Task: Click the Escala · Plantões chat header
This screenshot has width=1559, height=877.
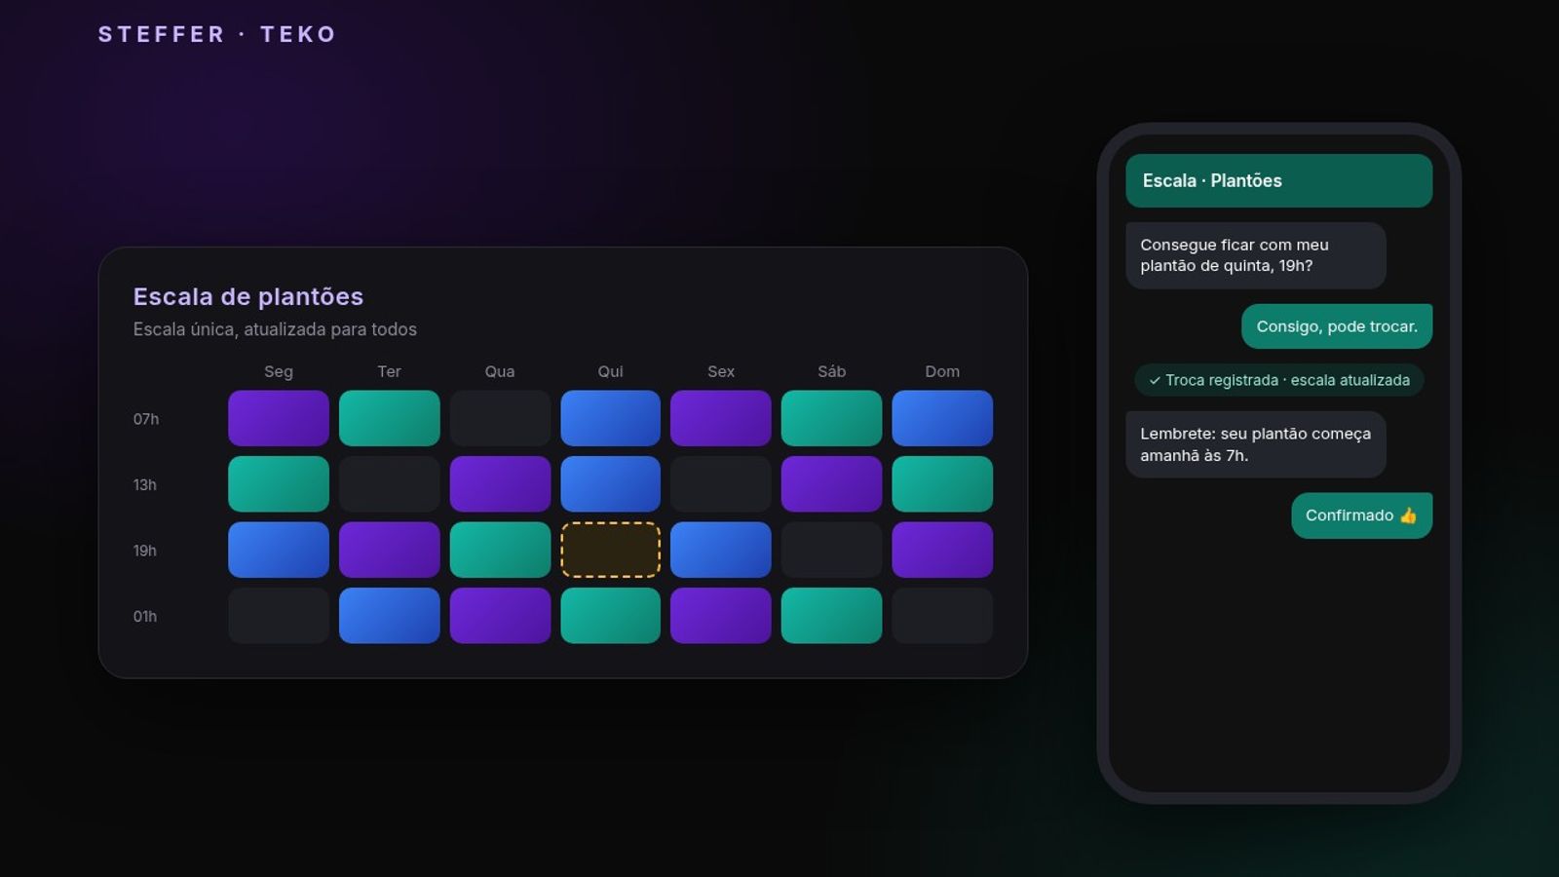Action: 1278,180
